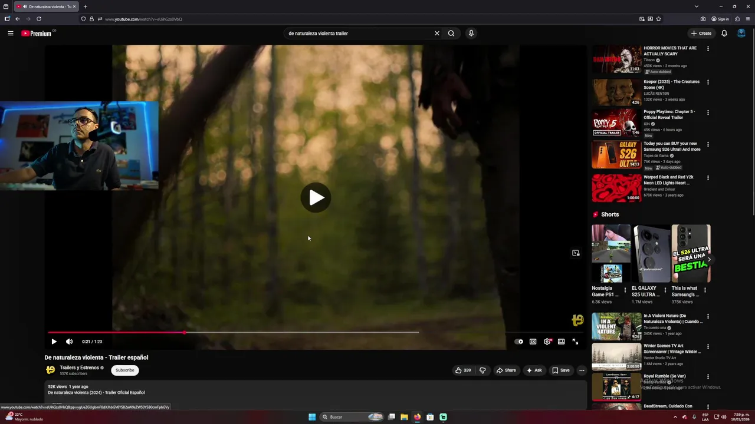Go back in browser

click(17, 19)
